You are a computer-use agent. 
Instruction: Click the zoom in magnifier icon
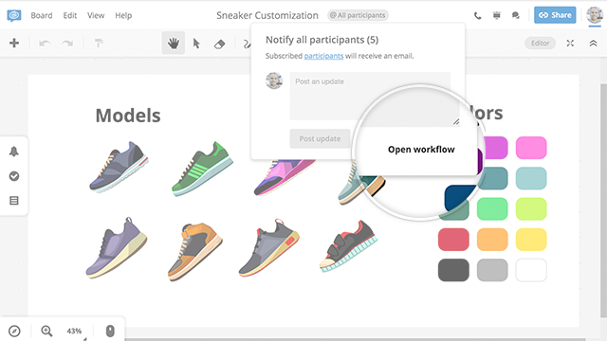46,331
